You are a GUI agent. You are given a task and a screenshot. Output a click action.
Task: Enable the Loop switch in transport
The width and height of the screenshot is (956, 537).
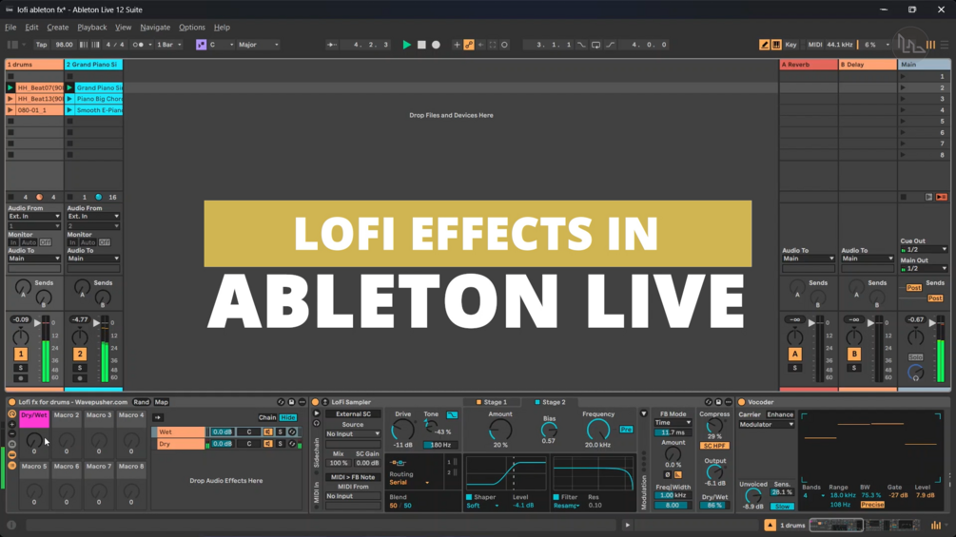pos(595,45)
